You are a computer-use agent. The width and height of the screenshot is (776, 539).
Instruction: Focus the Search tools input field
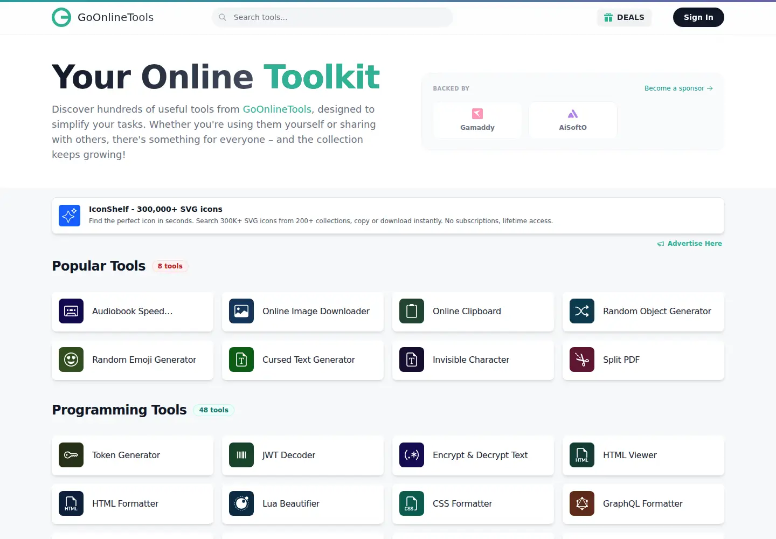(x=332, y=17)
